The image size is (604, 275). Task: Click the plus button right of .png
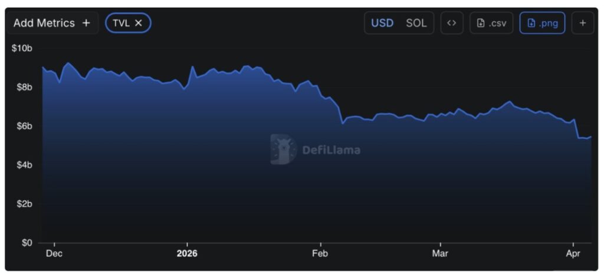tap(583, 23)
